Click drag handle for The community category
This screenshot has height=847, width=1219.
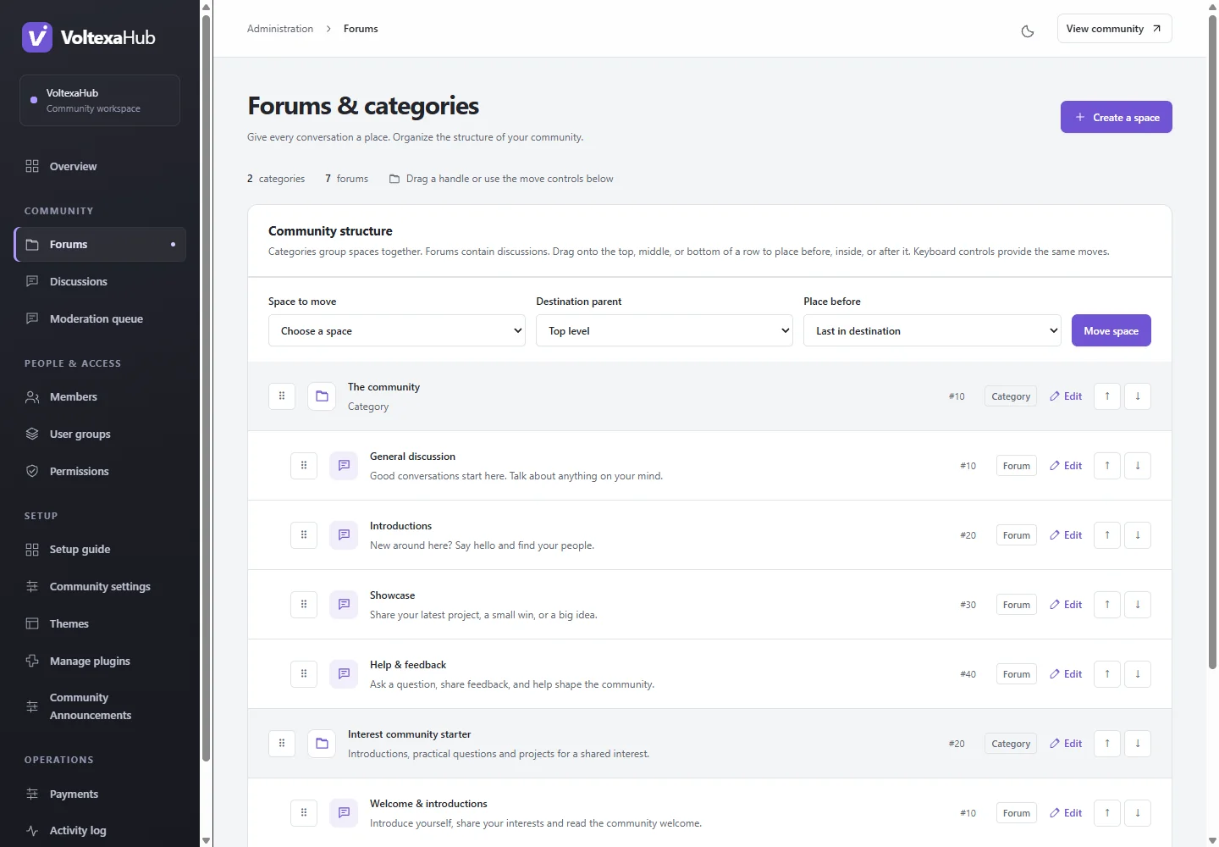point(282,396)
